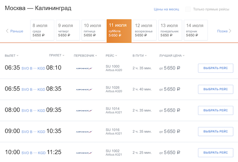The width and height of the screenshot is (238, 162).
Task: Choose the 08:00 flight SU 1014
Action: pos(215,110)
